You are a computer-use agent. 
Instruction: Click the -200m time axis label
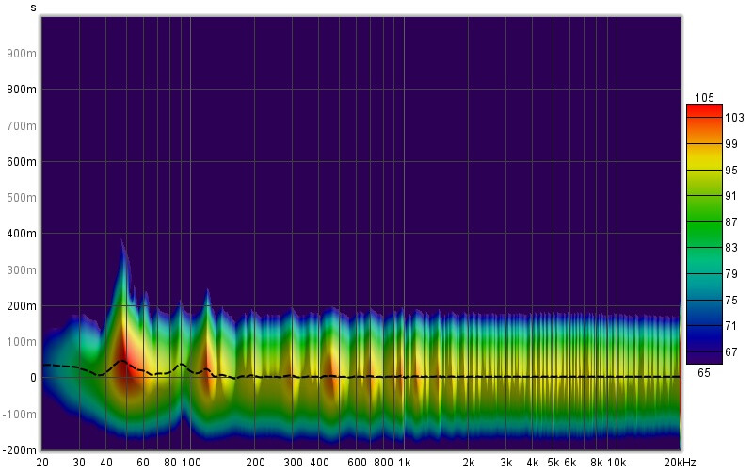pyautogui.click(x=19, y=450)
